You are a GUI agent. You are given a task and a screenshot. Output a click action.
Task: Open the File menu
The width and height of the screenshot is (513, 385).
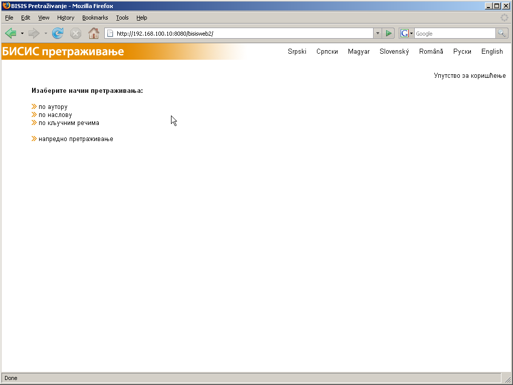tap(9, 18)
